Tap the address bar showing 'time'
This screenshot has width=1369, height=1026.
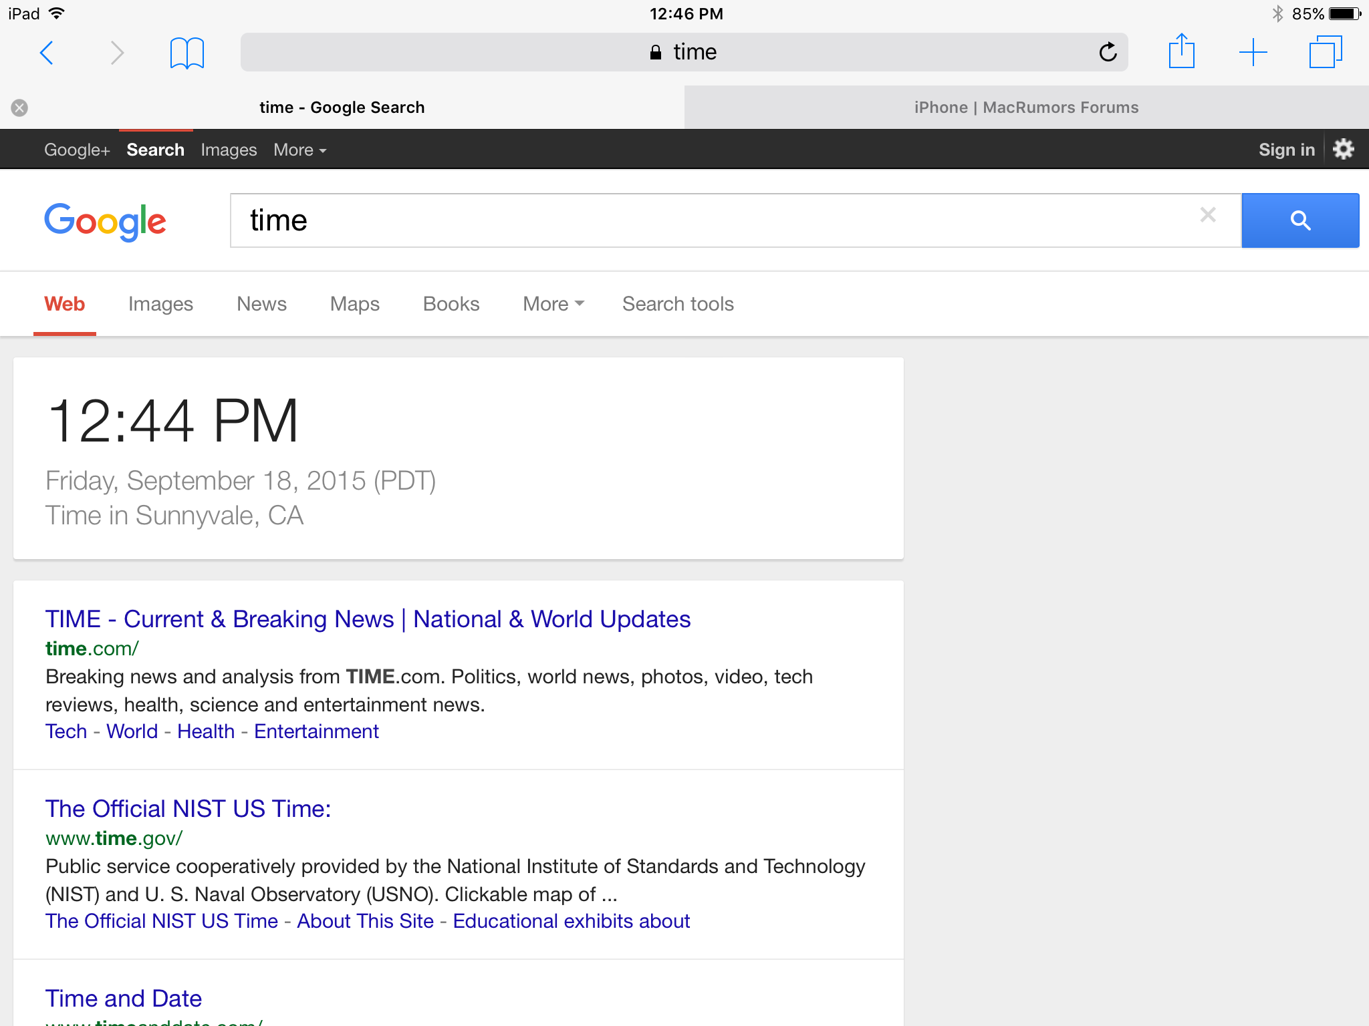click(x=684, y=52)
